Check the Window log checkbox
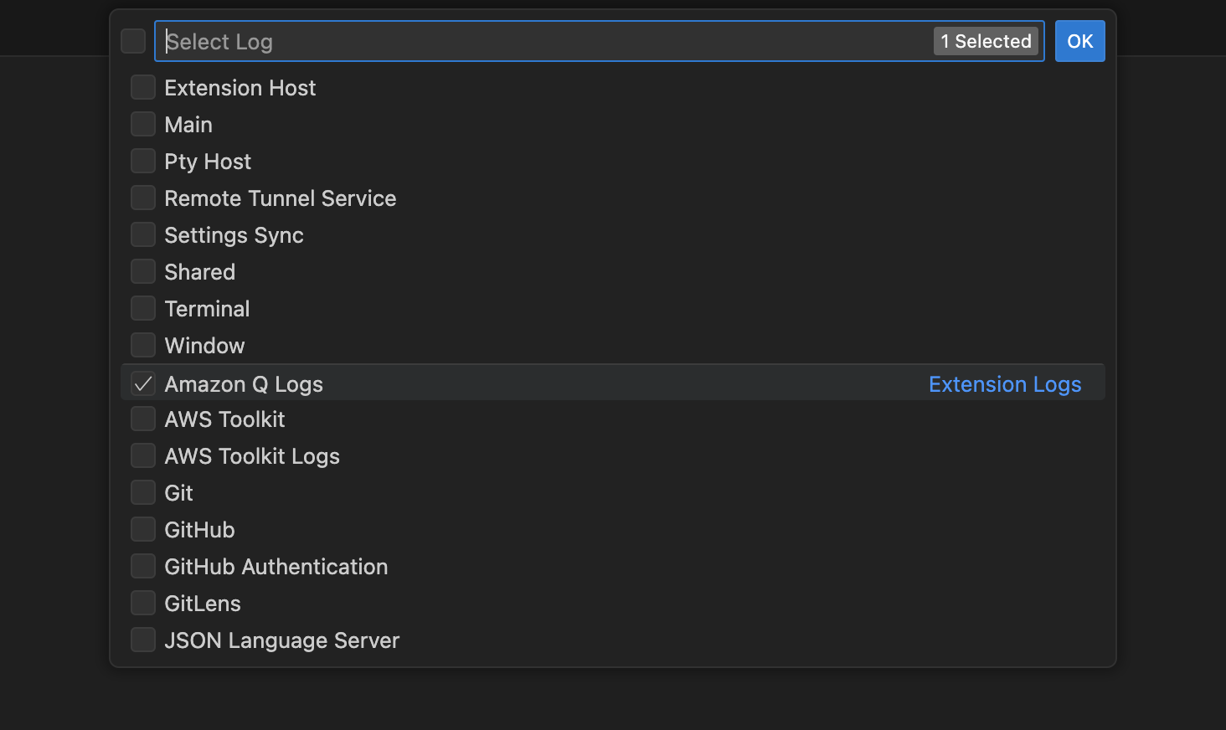This screenshot has width=1226, height=730. click(143, 346)
